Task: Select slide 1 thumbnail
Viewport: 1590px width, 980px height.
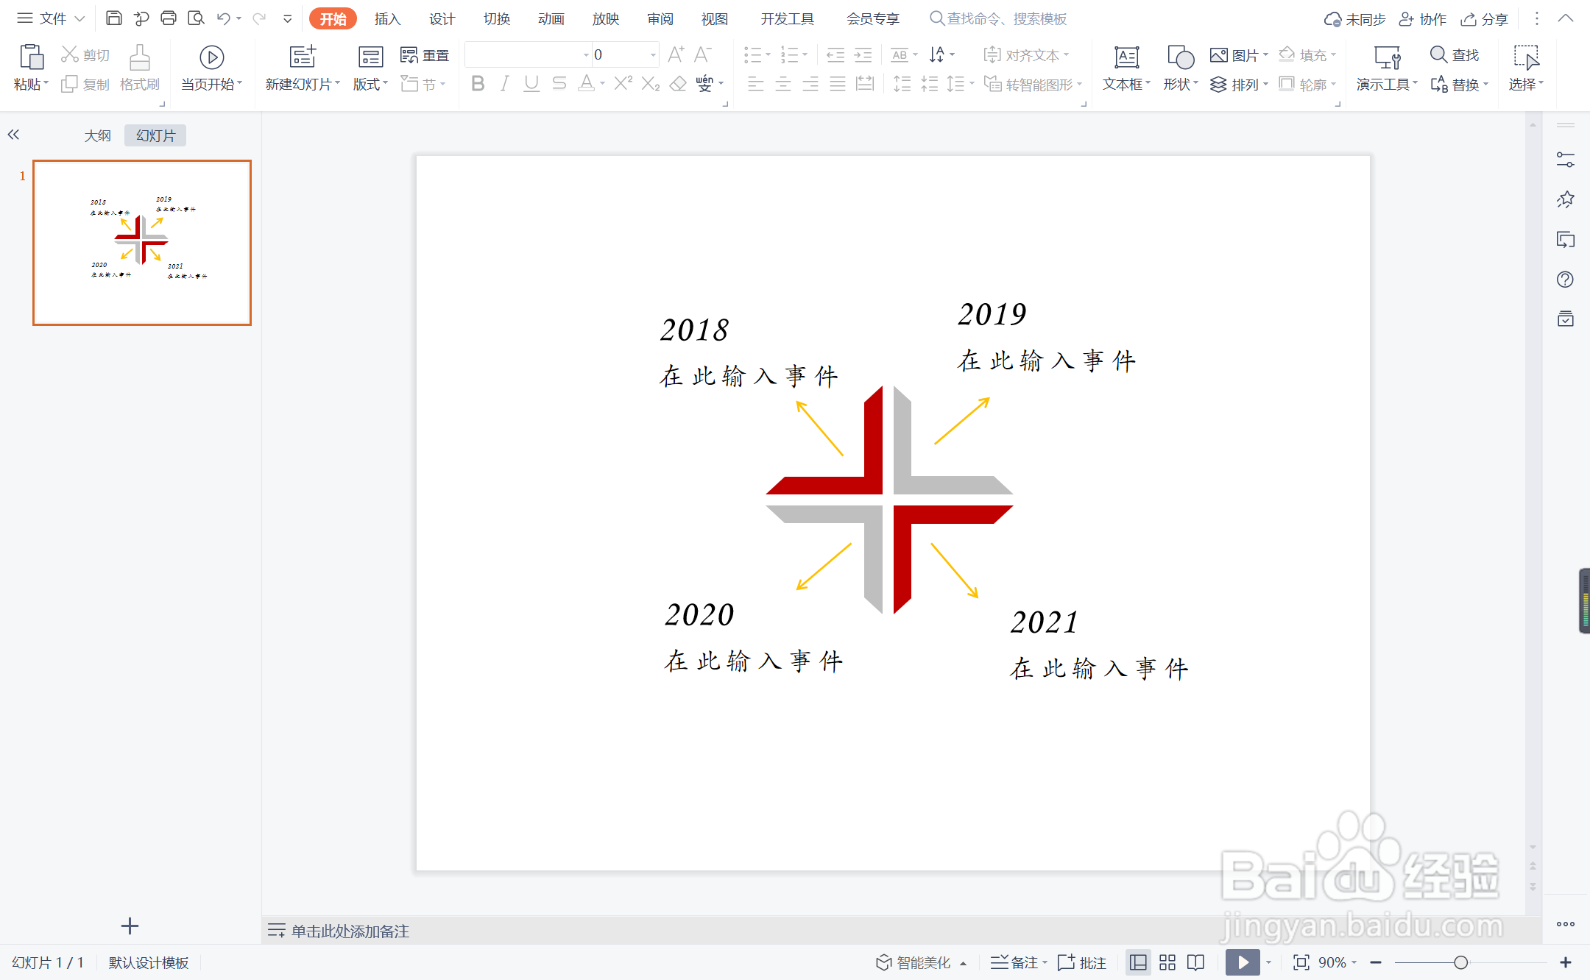Action: [x=142, y=243]
